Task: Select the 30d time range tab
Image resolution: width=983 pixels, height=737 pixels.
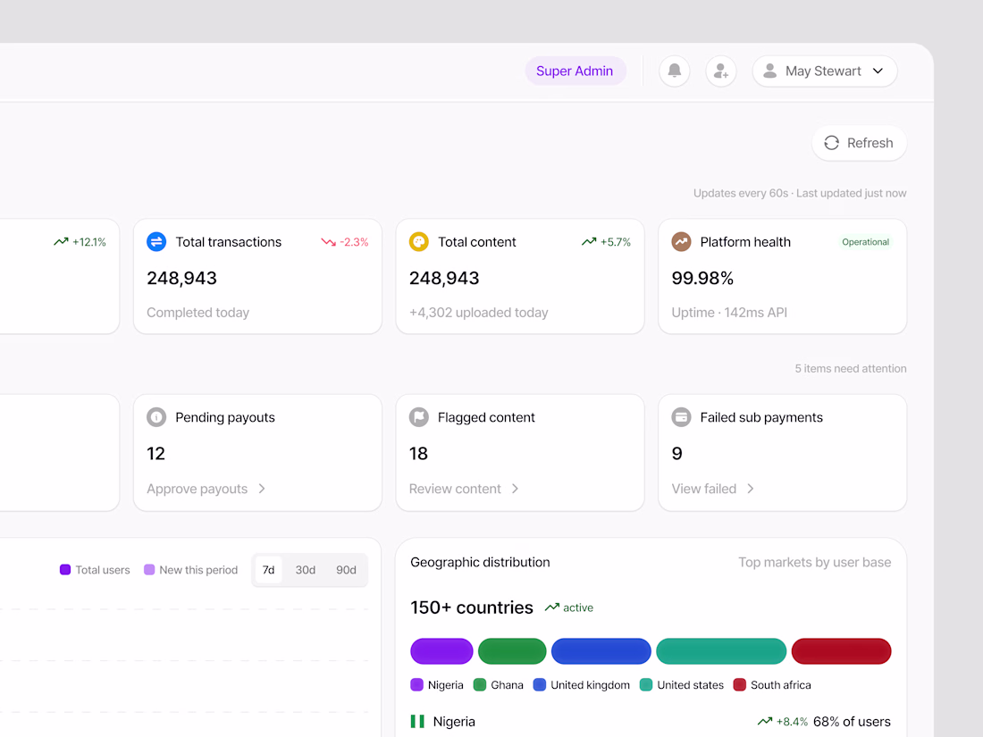Action: tap(306, 570)
